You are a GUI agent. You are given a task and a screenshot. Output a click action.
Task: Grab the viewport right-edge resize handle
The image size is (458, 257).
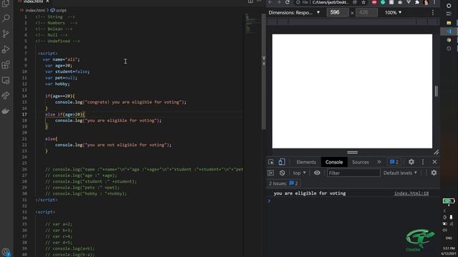pos(436,91)
